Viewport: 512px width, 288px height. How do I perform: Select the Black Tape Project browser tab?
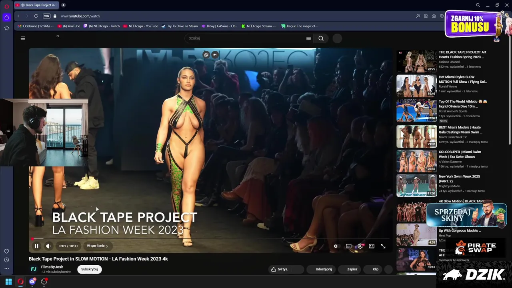(37, 5)
